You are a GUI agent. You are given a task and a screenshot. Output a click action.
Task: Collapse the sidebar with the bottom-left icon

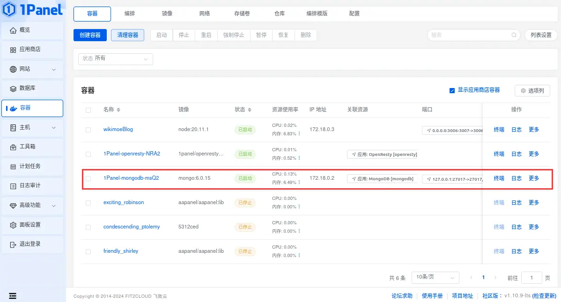pyautogui.click(x=12, y=295)
